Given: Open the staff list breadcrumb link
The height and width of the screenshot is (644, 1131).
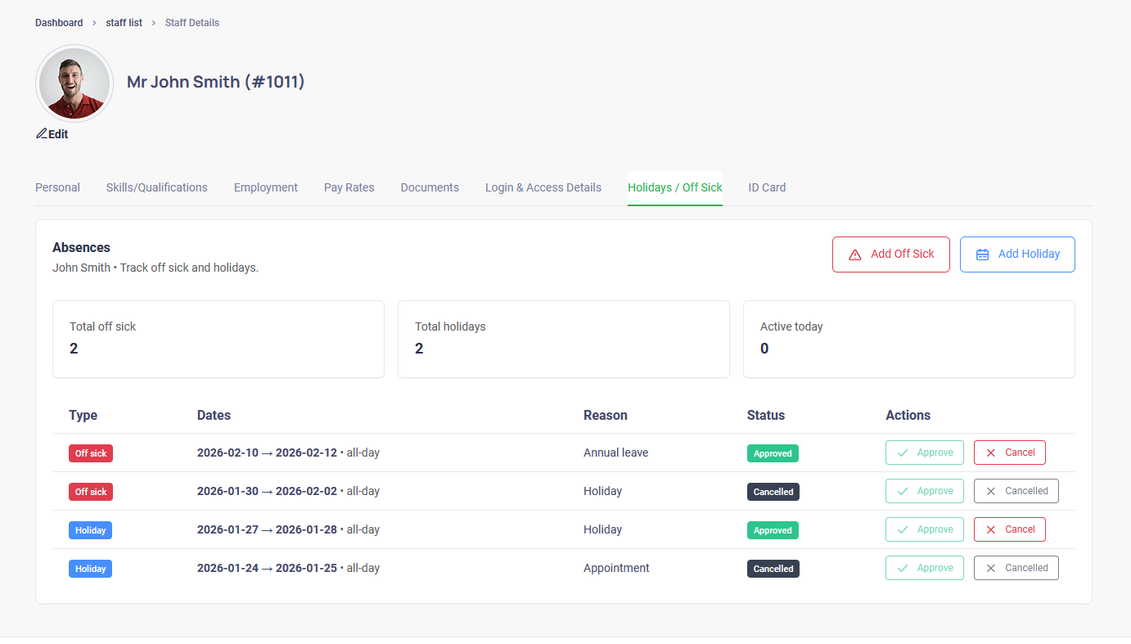Looking at the screenshot, I should [x=124, y=22].
